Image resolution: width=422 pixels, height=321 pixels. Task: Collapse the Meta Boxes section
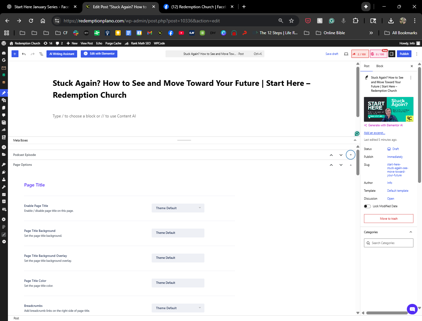pos(355,140)
